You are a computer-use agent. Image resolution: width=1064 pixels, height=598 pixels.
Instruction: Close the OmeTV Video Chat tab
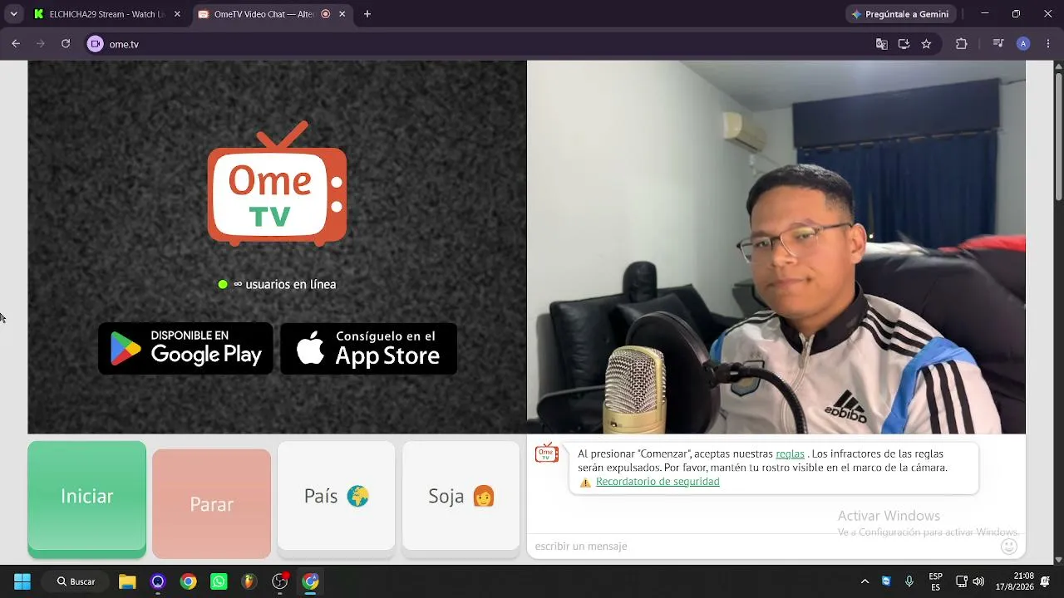(342, 14)
